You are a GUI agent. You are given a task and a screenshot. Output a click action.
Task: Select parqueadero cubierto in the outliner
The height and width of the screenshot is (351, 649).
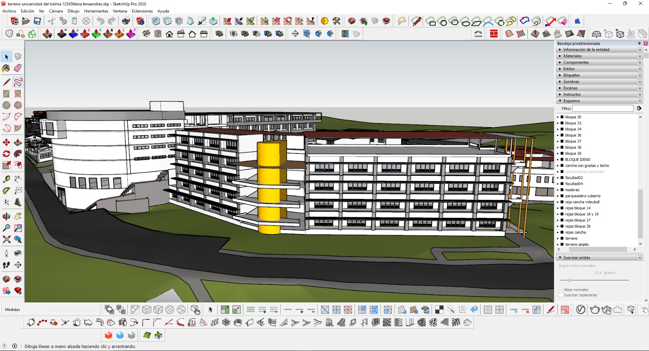click(x=582, y=196)
